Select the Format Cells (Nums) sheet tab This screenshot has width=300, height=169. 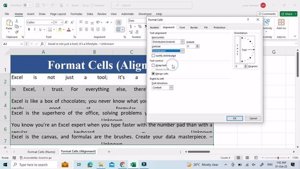point(41,152)
